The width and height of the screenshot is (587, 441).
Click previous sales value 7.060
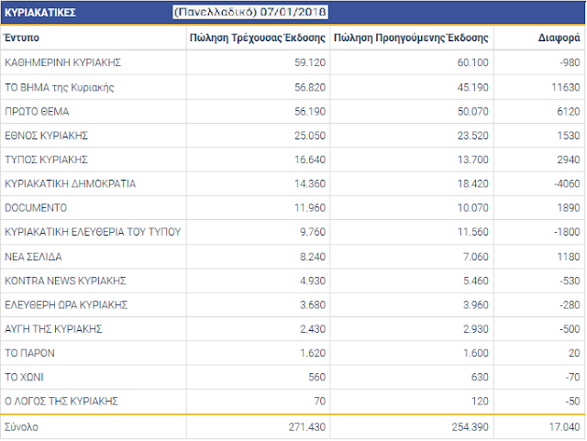(x=476, y=257)
